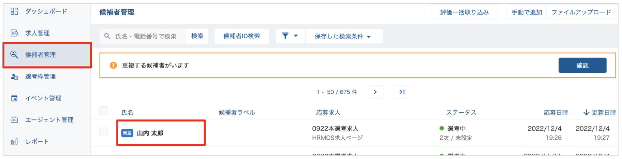Sort by 更新日時 column
Viewport: 622px width, 159px height.
[600, 113]
